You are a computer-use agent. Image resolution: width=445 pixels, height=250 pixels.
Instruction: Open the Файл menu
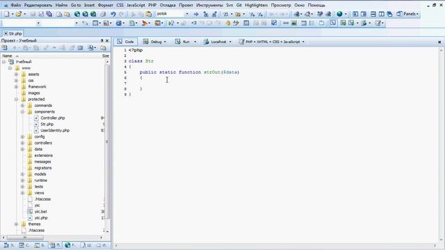[15, 5]
